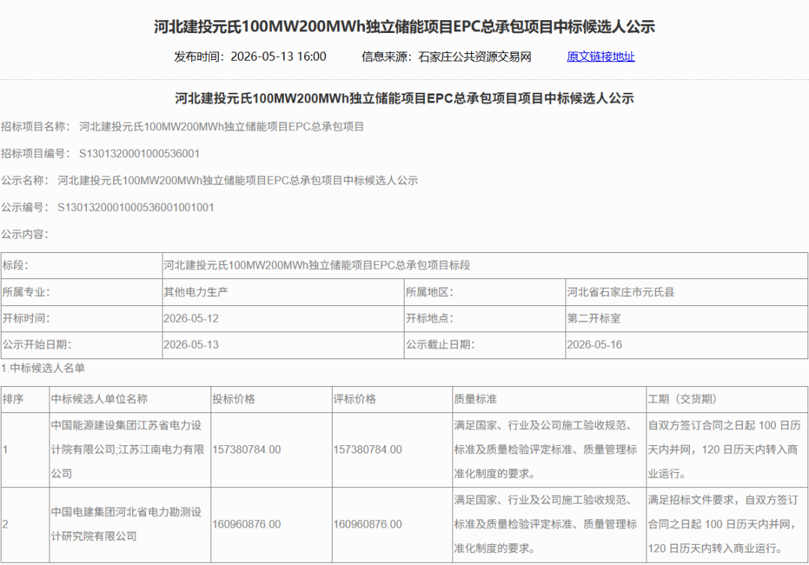The image size is (809, 565).
Task: Open the 原文链接地址 link
Action: click(601, 57)
